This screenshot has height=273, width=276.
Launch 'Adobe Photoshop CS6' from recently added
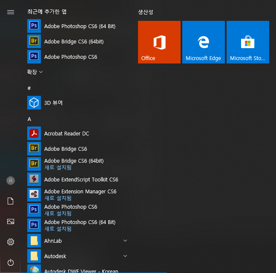point(71,57)
